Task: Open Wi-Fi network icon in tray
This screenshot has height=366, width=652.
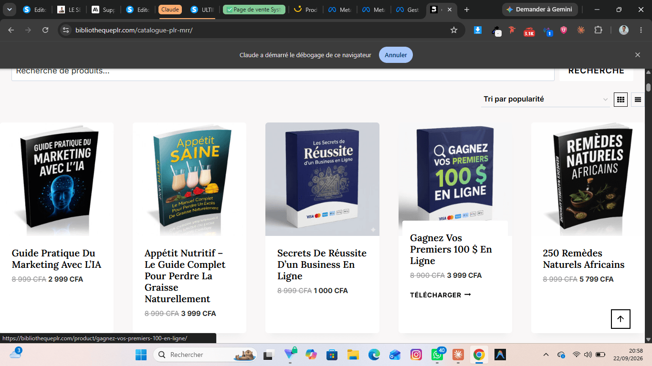Action: coord(577,355)
